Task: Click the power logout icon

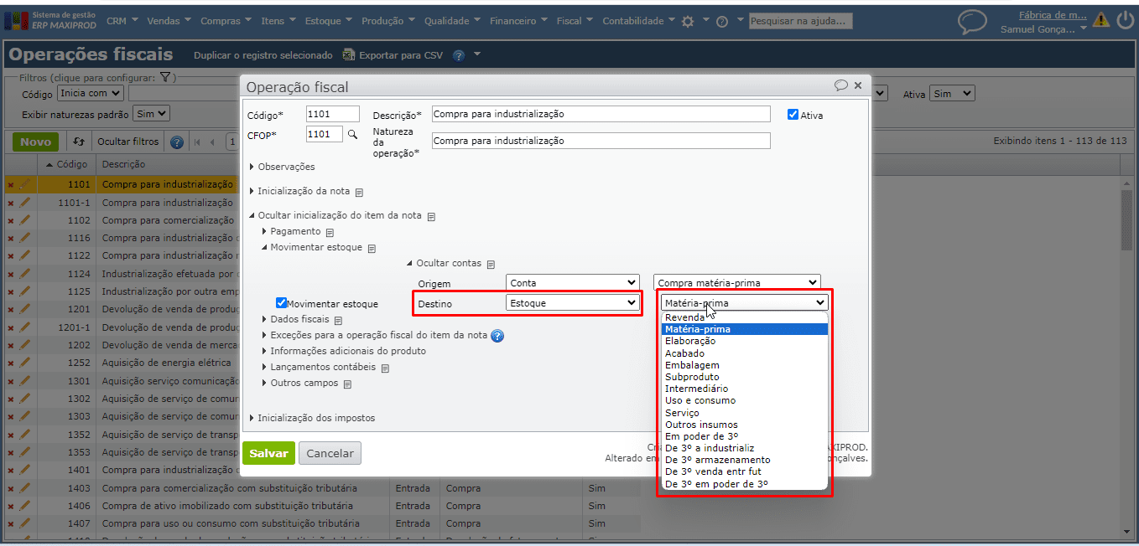Action: point(1125,20)
